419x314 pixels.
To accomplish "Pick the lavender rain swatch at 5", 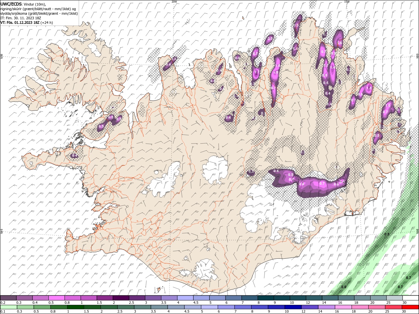I will (x=209, y=307).
